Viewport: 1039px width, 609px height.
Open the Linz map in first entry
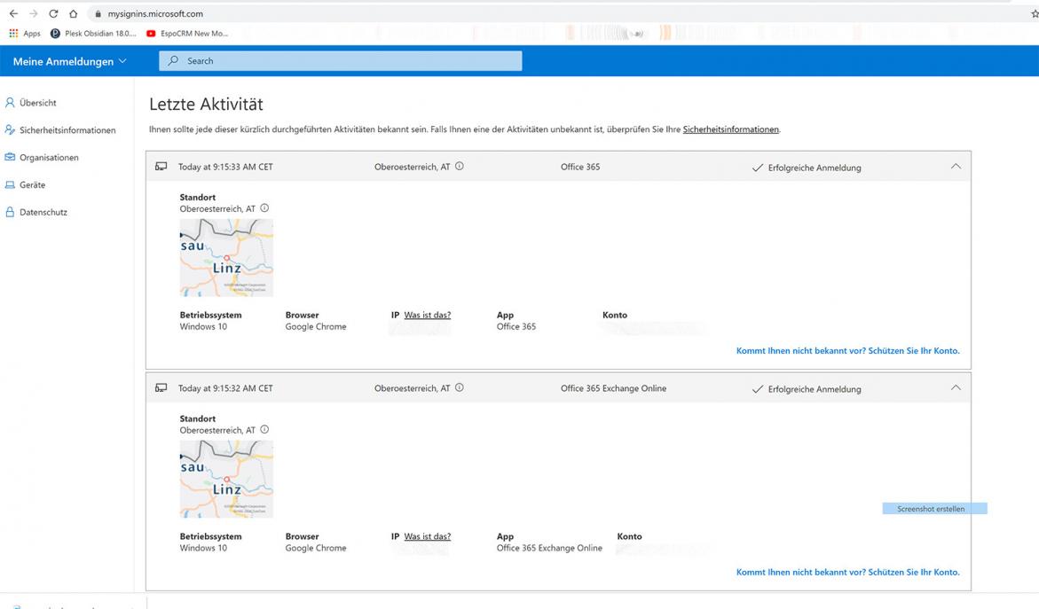[x=226, y=257]
